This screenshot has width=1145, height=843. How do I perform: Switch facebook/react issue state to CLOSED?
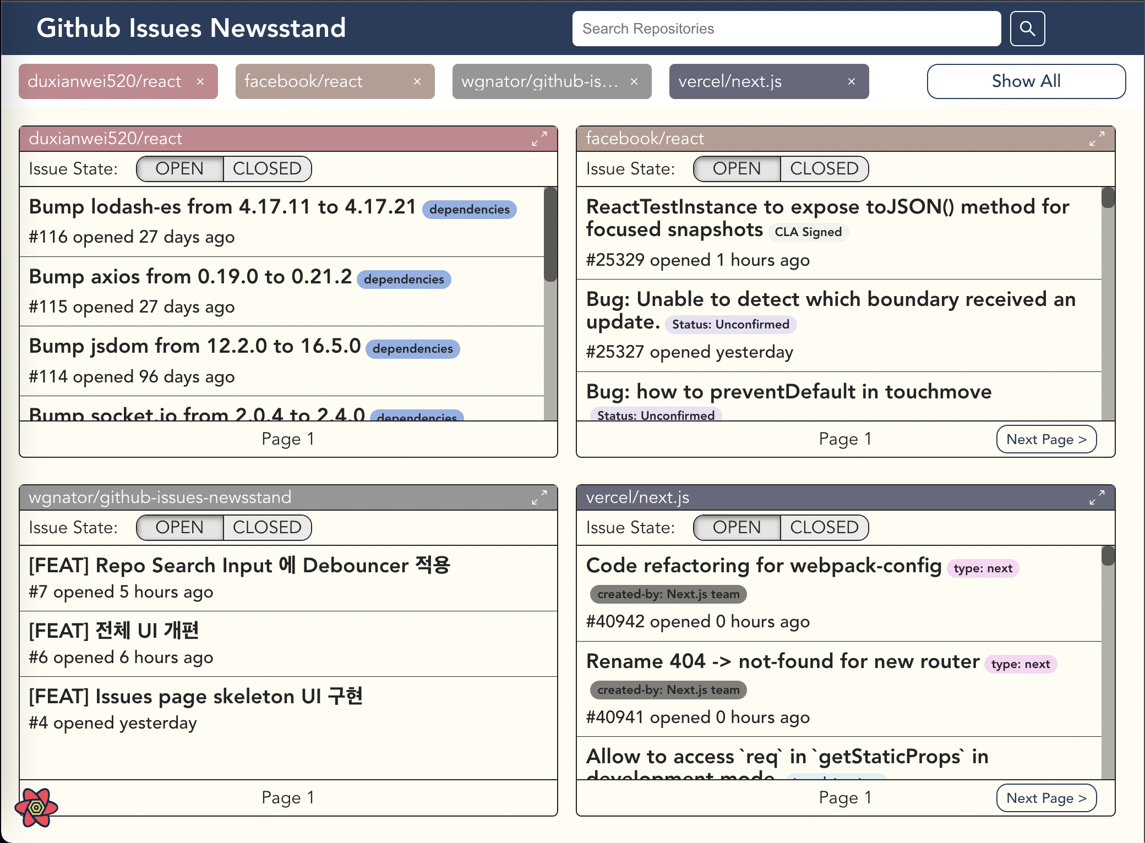pyautogui.click(x=824, y=169)
